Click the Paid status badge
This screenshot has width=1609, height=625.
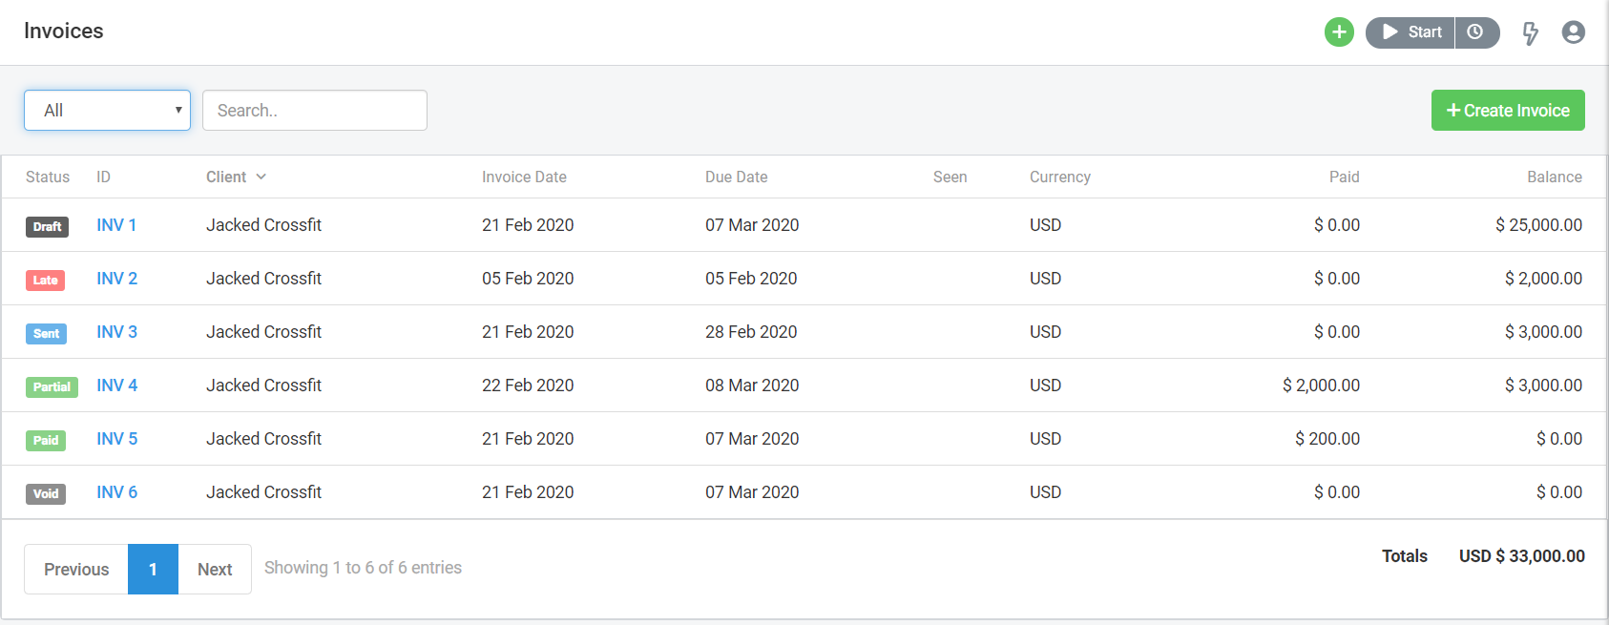point(46,441)
